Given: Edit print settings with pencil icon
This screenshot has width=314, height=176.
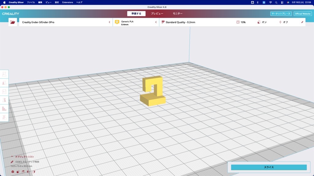Looking at the screenshot, I should 302,22.
